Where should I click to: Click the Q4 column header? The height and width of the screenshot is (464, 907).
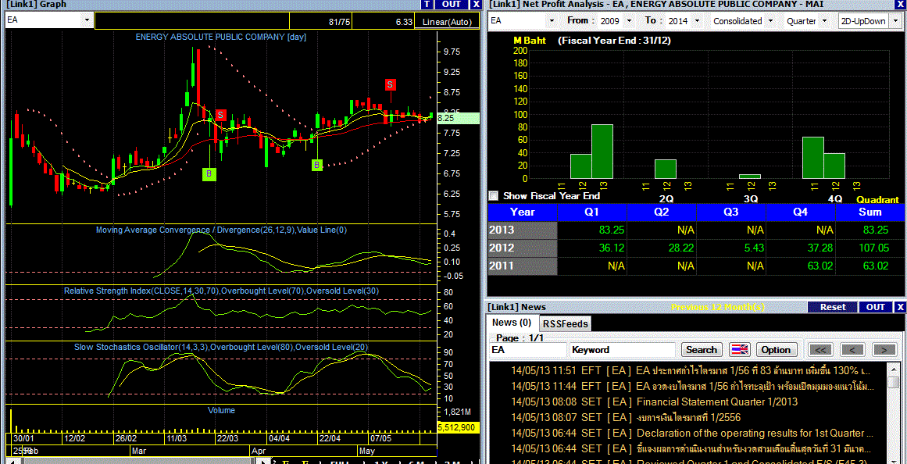(x=801, y=212)
